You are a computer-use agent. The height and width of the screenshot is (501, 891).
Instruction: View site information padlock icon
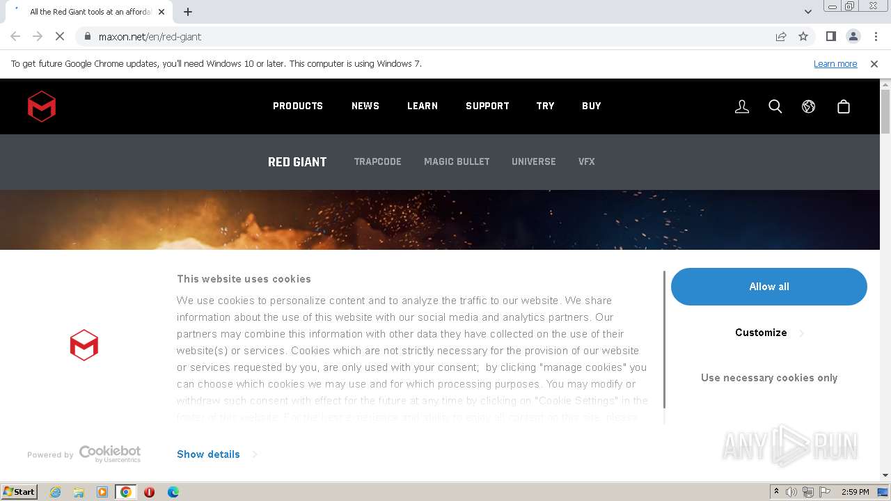tap(87, 37)
